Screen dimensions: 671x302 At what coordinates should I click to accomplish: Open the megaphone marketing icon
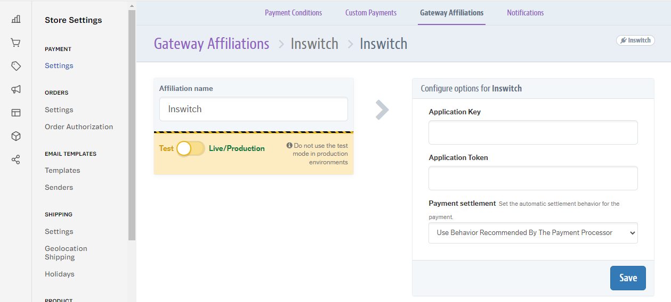click(x=16, y=89)
